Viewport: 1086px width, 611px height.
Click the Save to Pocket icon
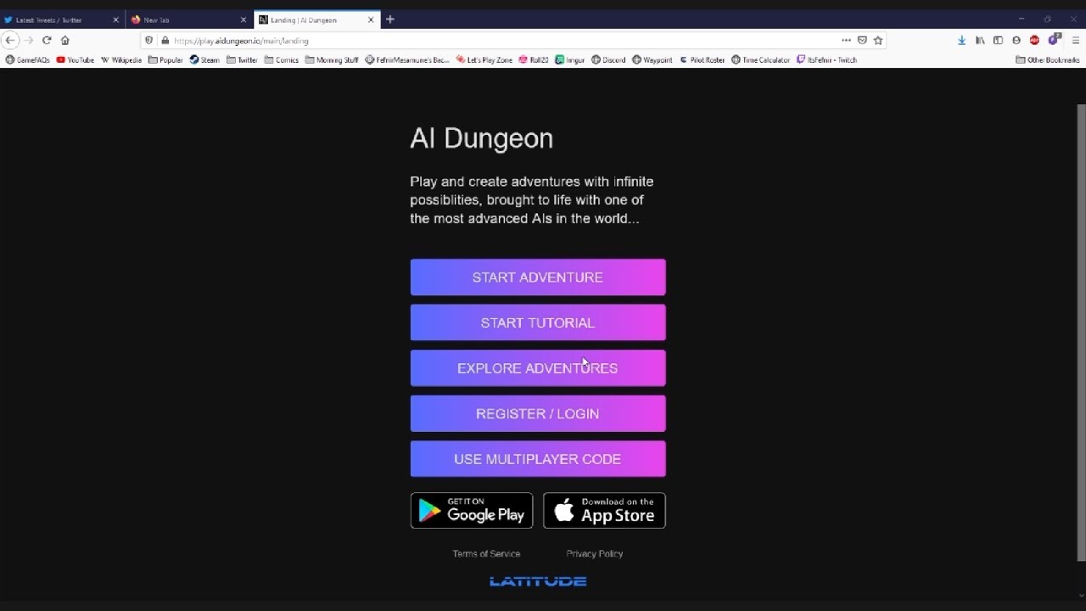coord(862,40)
